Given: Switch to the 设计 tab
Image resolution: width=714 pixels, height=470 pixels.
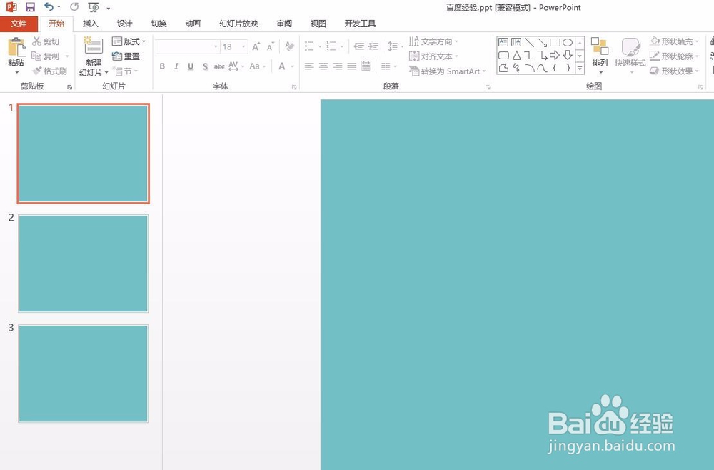Looking at the screenshot, I should pyautogui.click(x=124, y=24).
